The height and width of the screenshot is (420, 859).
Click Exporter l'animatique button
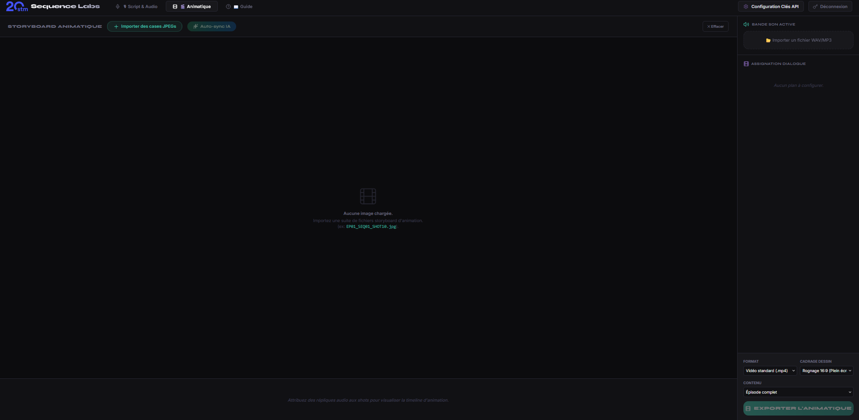pos(799,408)
